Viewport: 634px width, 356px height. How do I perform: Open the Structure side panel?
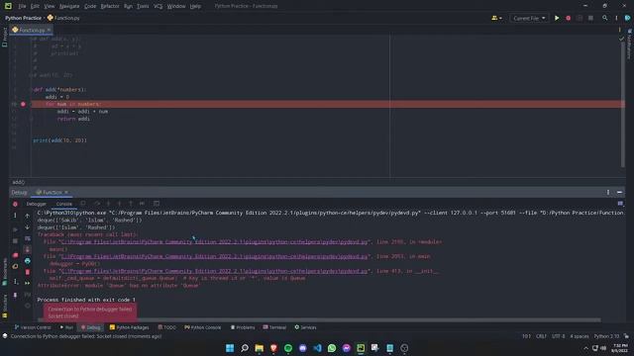click(x=4, y=306)
